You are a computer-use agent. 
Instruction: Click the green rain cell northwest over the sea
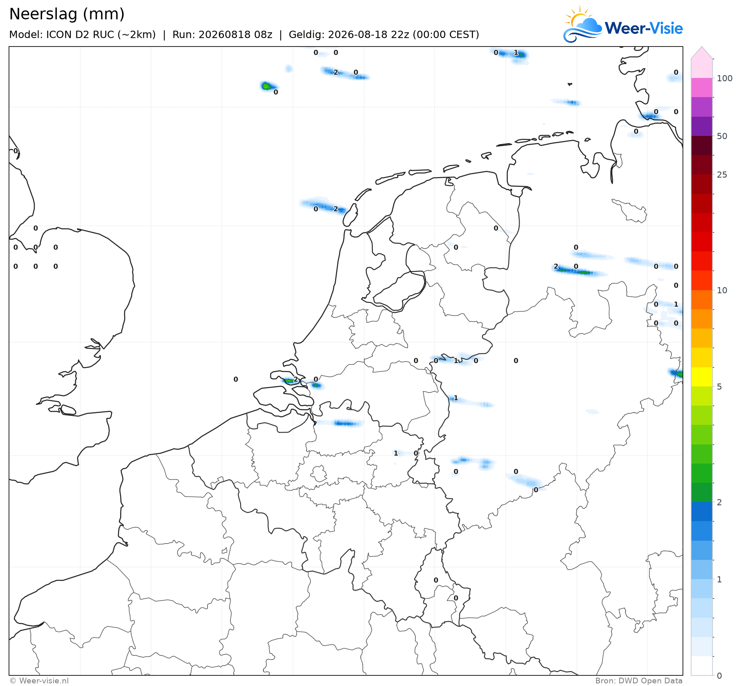pyautogui.click(x=266, y=86)
